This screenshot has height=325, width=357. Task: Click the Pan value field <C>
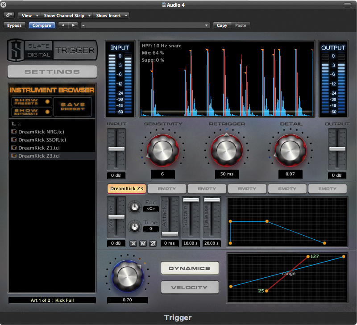pyautogui.click(x=151, y=208)
